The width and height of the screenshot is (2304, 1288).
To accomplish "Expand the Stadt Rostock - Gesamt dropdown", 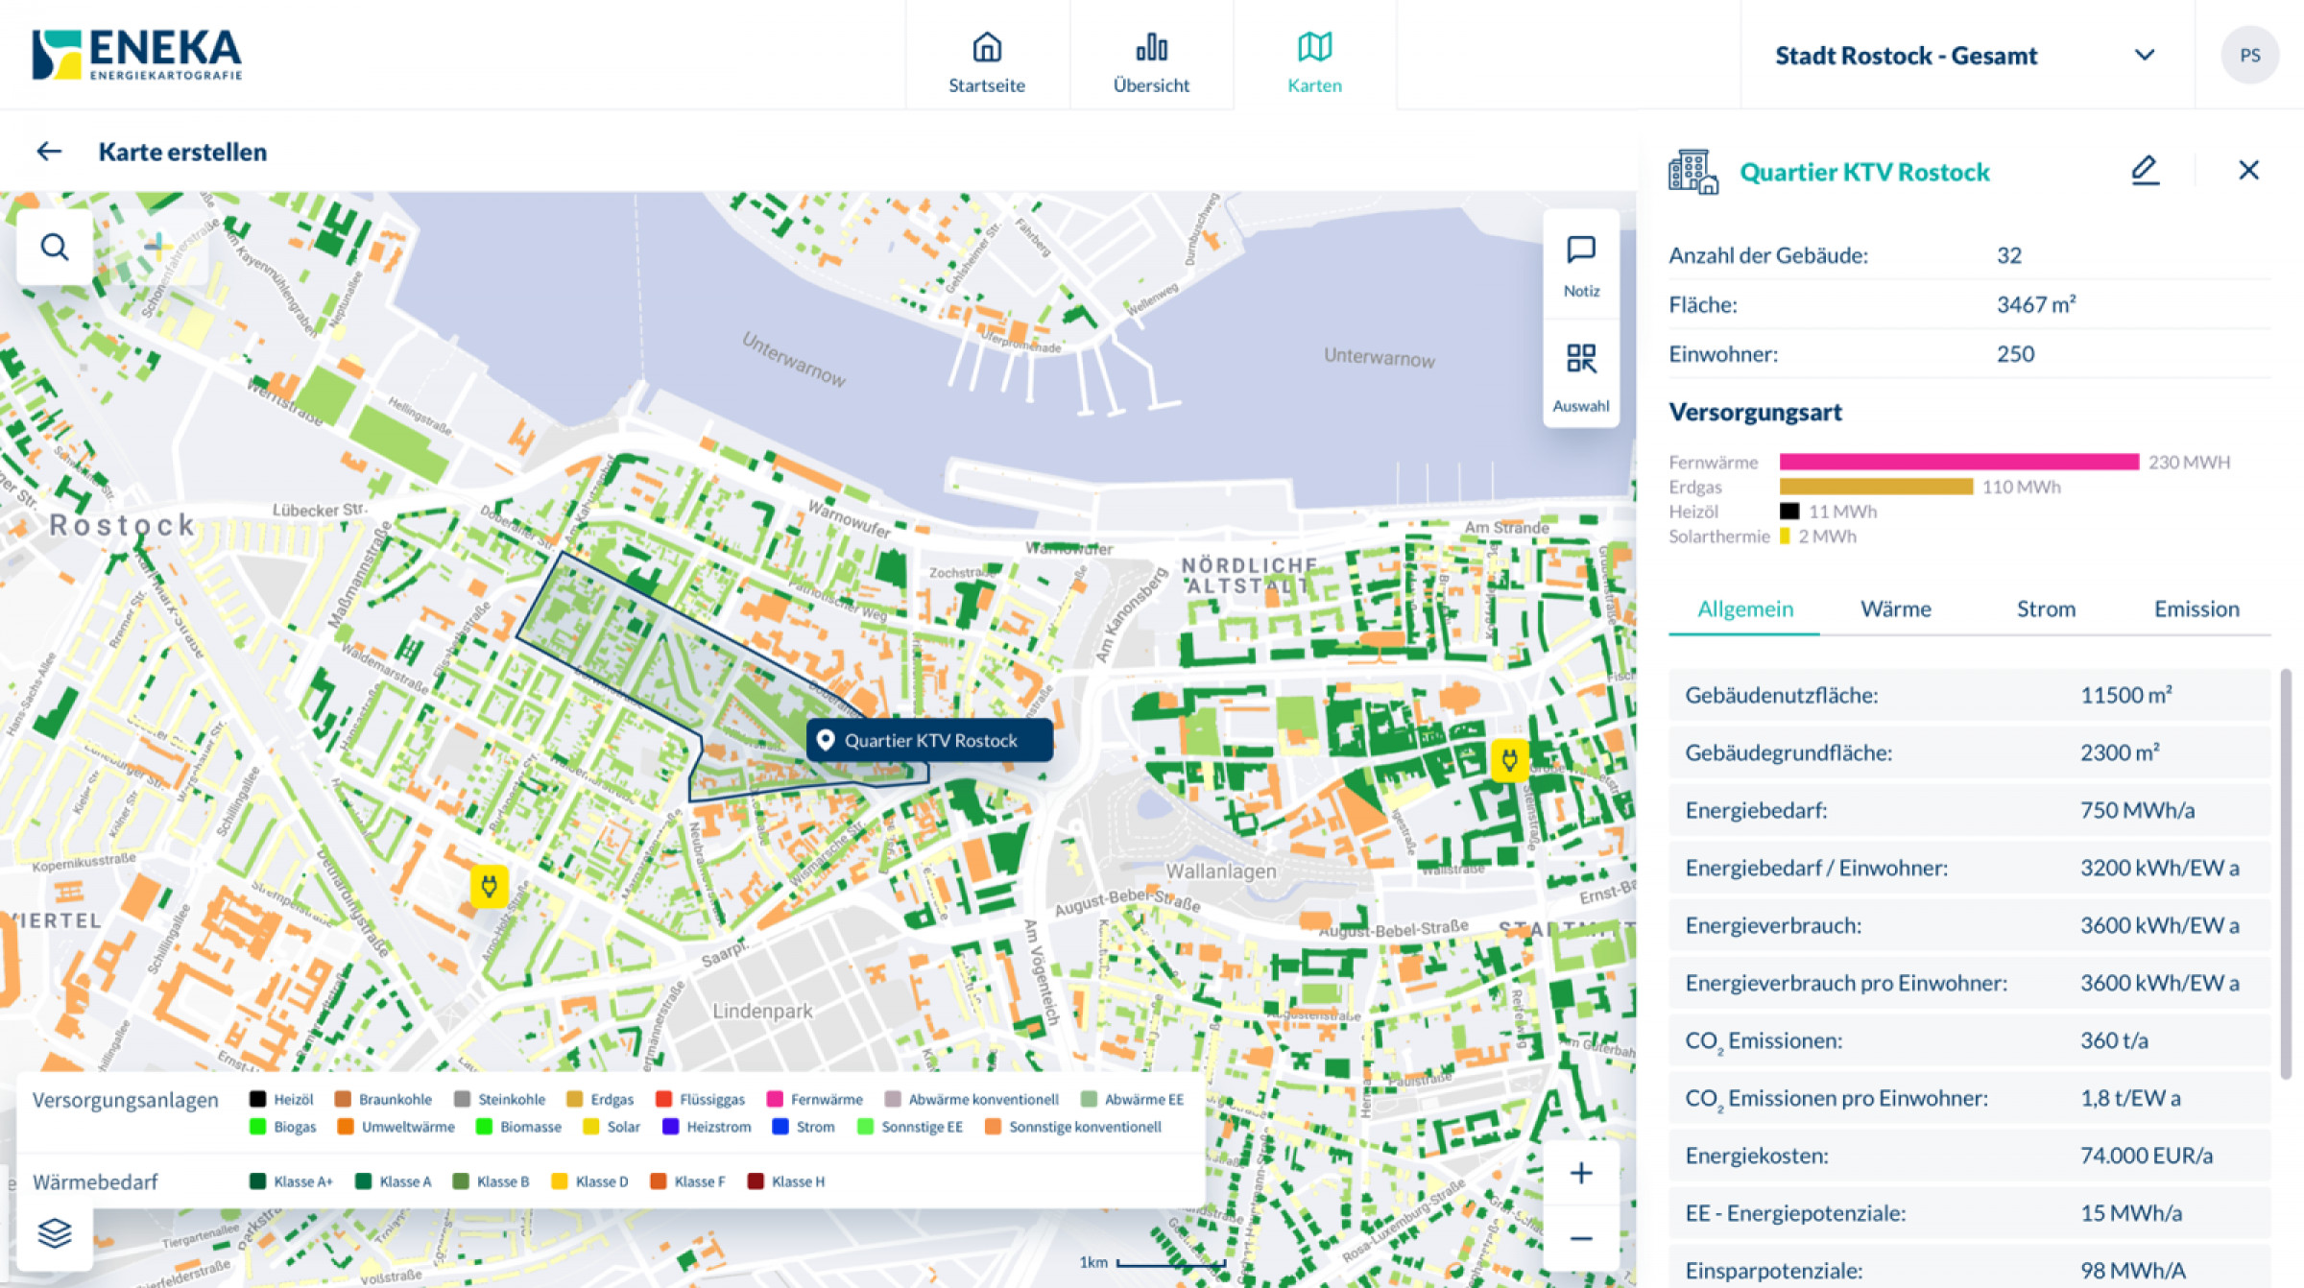I will (2145, 56).
